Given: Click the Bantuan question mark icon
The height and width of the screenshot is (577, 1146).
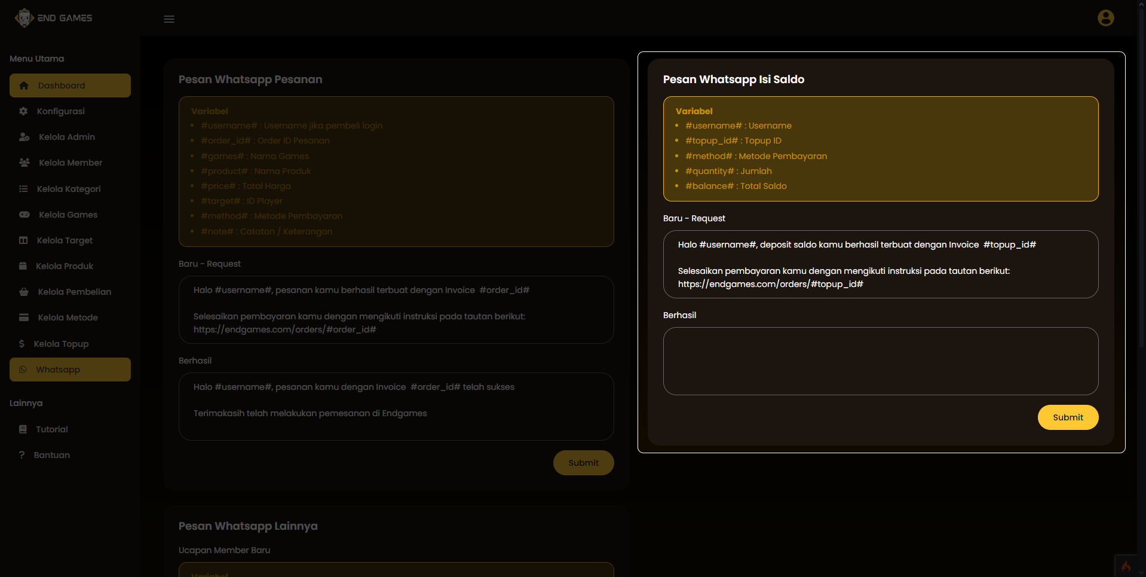Looking at the screenshot, I should click(22, 455).
